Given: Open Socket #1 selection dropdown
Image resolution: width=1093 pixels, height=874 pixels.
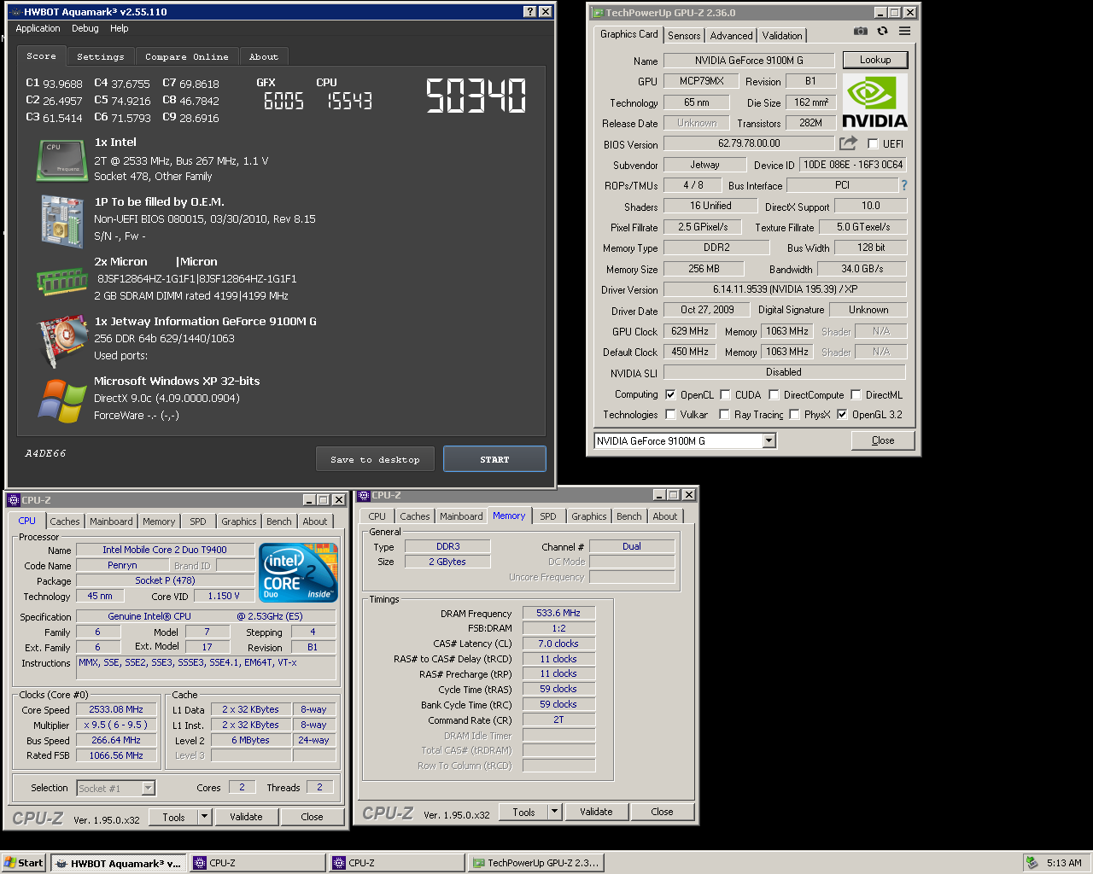Looking at the screenshot, I should [x=149, y=789].
